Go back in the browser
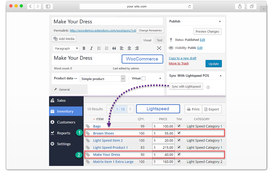The image size is (273, 171). pos(30,6)
